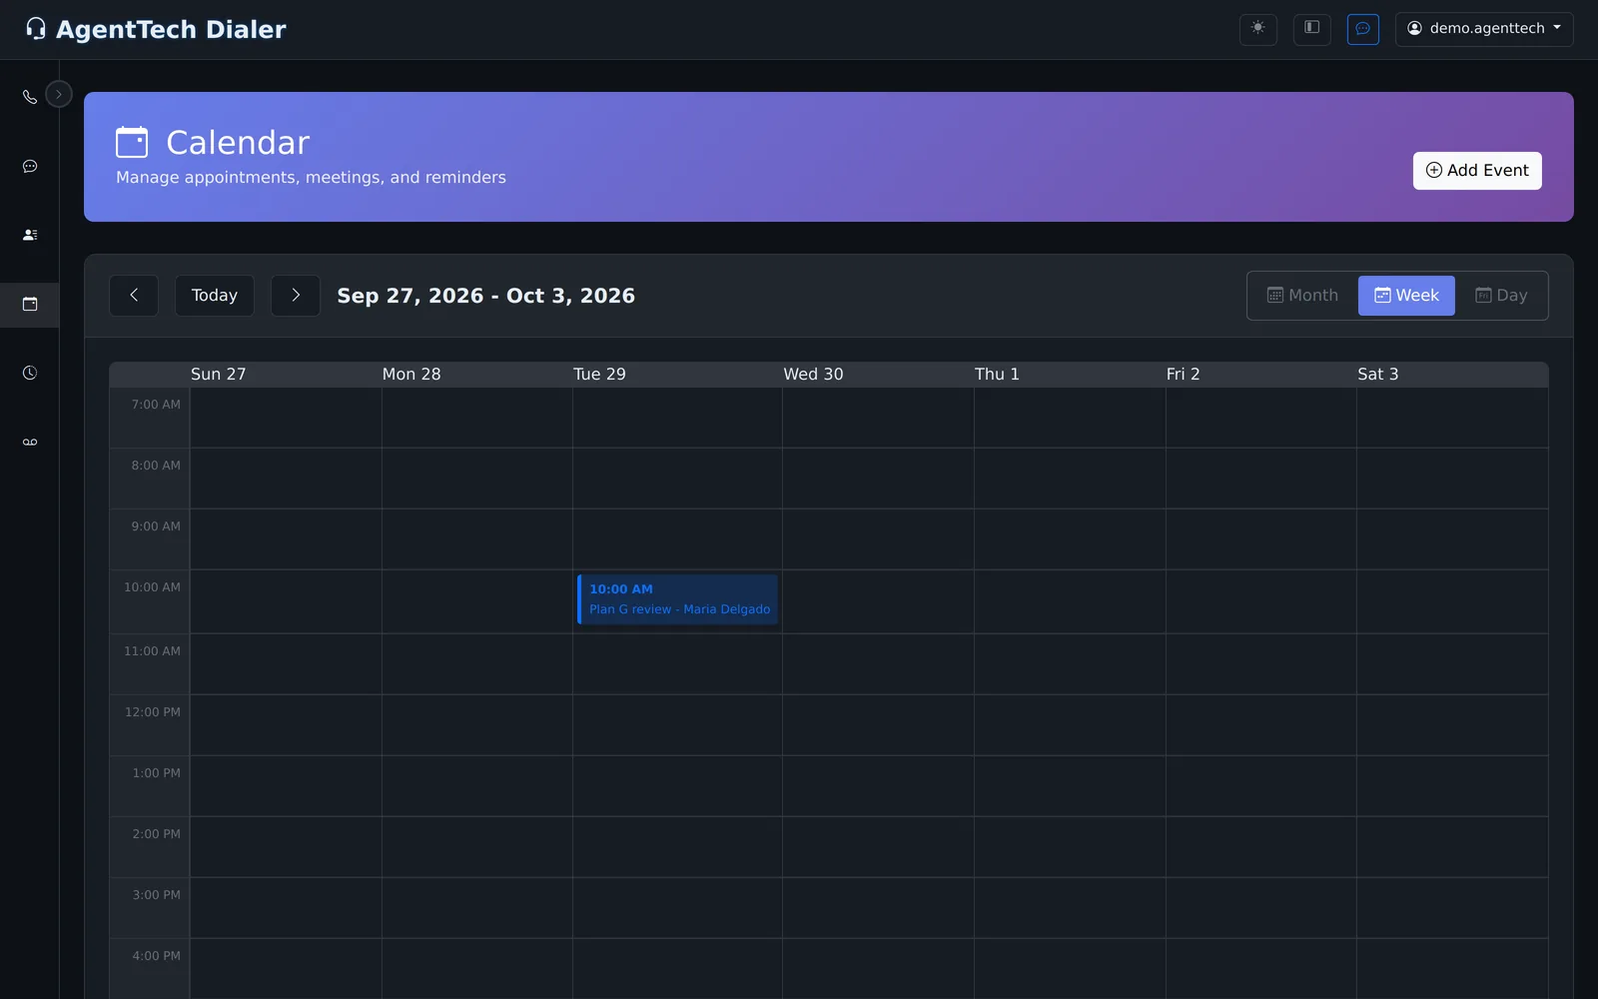1598x999 pixels.
Task: Go to the previous week arrow
Action: pyautogui.click(x=134, y=296)
